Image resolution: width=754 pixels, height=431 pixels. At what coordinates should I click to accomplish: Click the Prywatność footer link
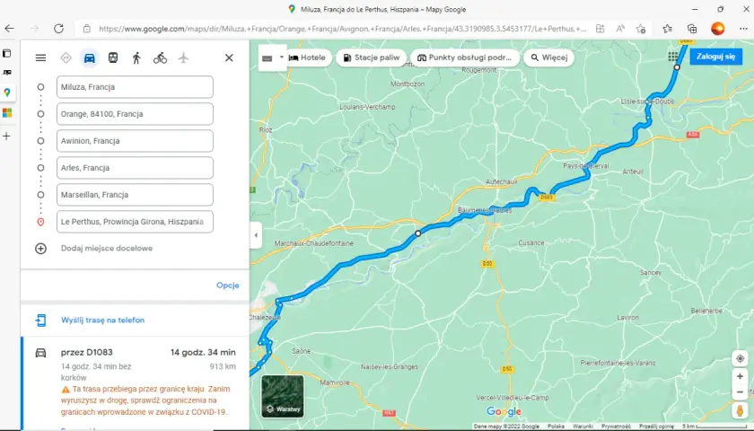[616, 427]
